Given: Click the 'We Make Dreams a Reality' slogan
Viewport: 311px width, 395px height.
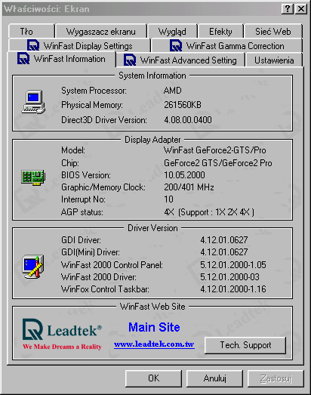Looking at the screenshot, I should tap(62, 347).
